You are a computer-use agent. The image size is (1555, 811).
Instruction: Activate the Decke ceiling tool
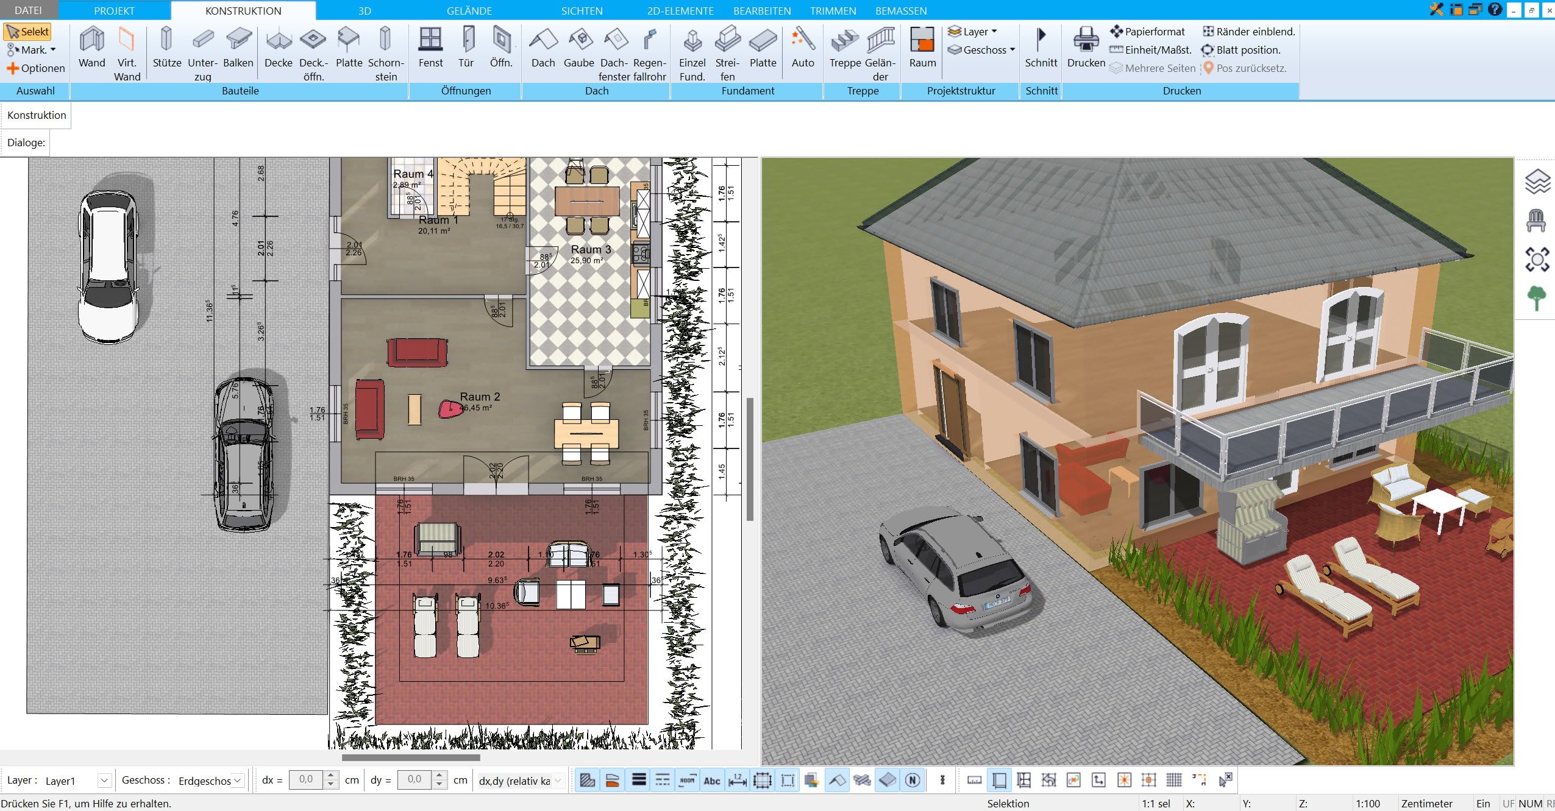coord(279,47)
